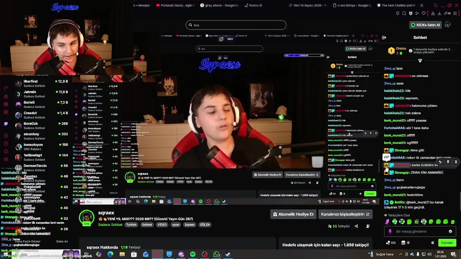Switch to Kumru AI browser tab
Image resolution: width=461 pixels, height=259 pixels.
[x=253, y=5]
